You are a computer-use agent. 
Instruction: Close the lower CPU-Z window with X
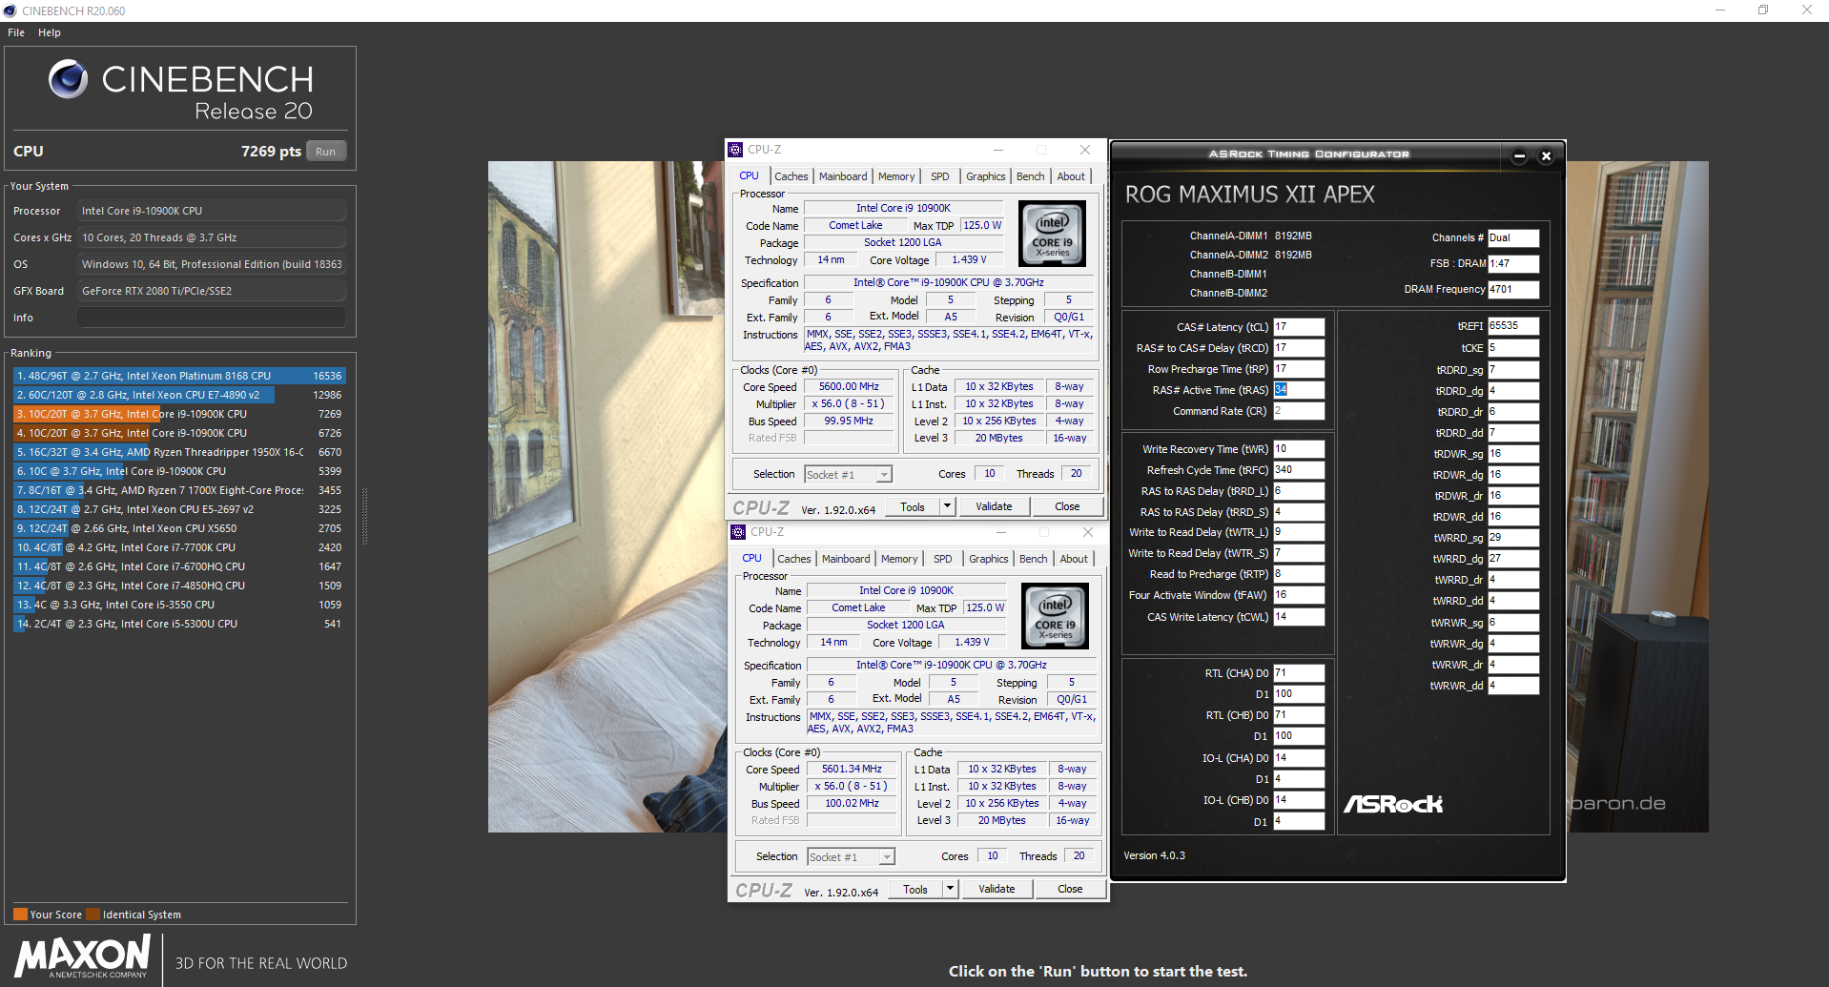tap(1088, 532)
